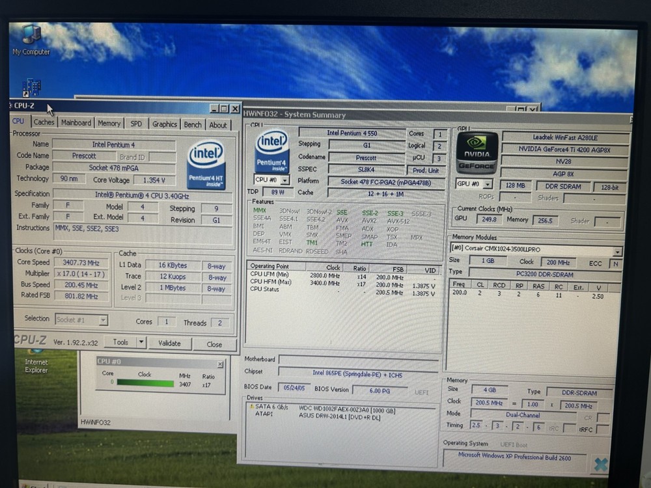Click the Code Name Prescott field
This screenshot has height=488, width=651.
pyautogui.click(x=84, y=156)
